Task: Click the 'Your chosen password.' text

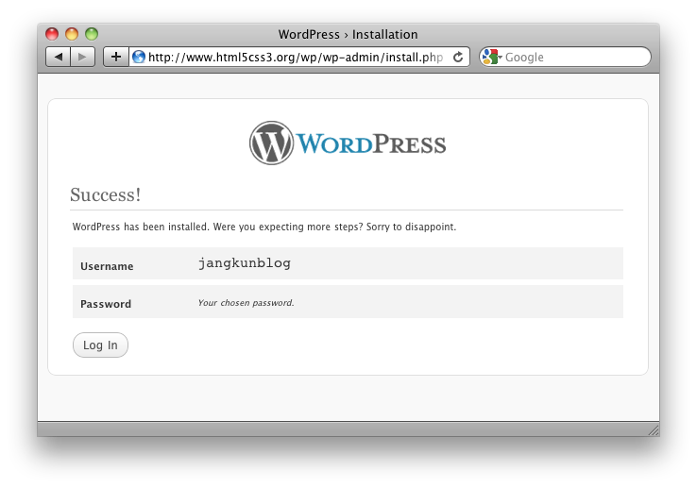Action: (246, 303)
